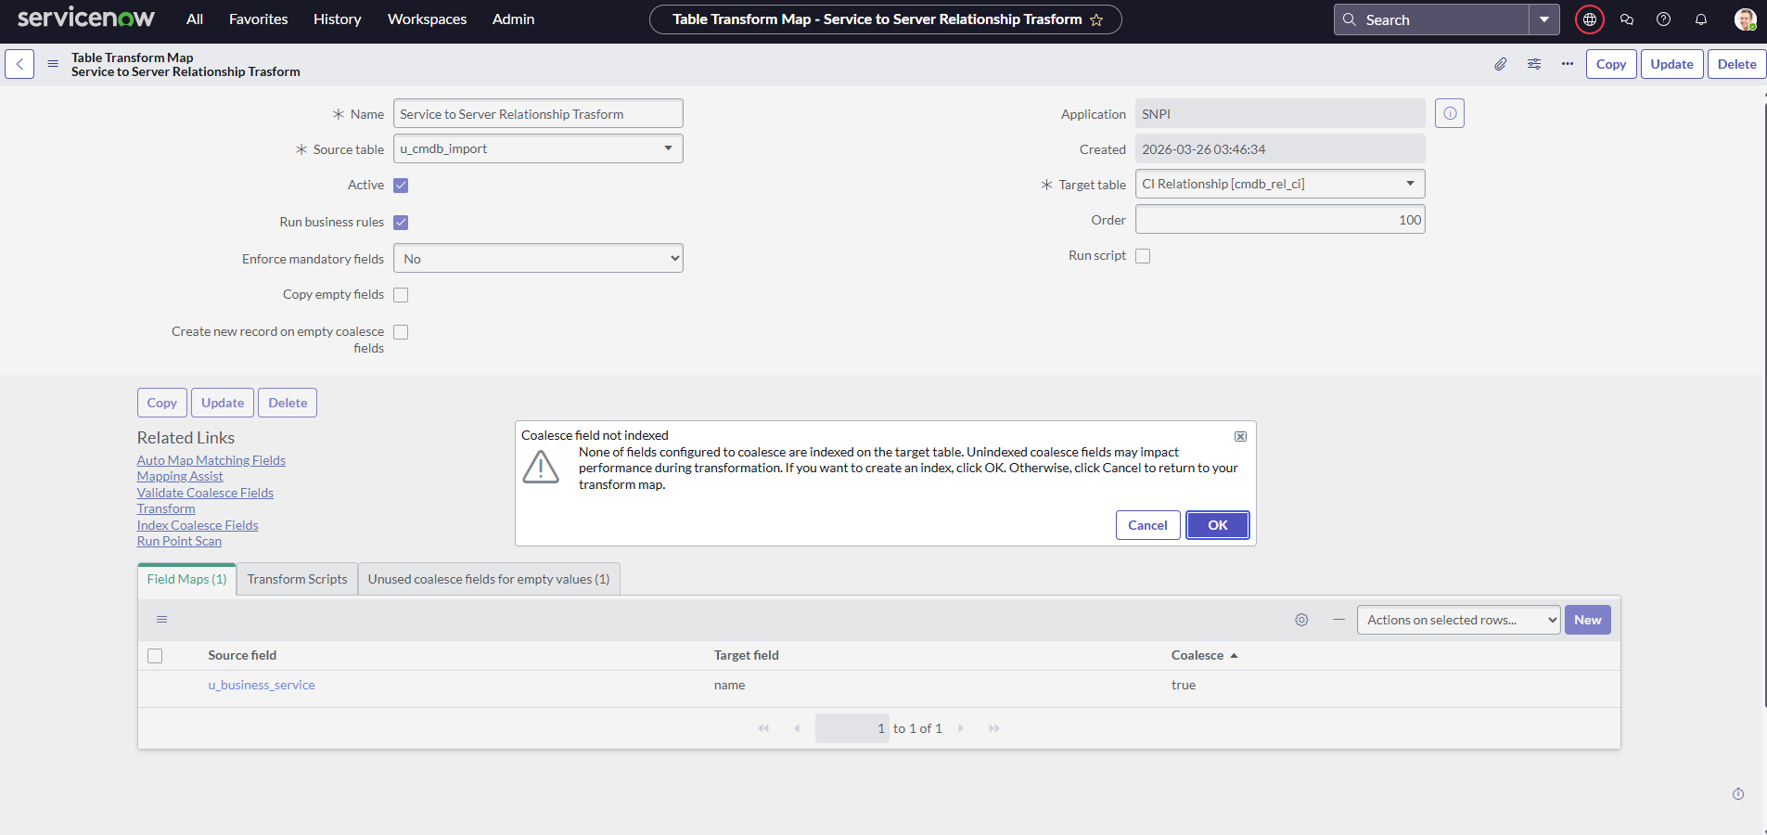Image resolution: width=1767 pixels, height=835 pixels.
Task: Open the Actions on selected rows dropdown
Action: tap(1458, 620)
